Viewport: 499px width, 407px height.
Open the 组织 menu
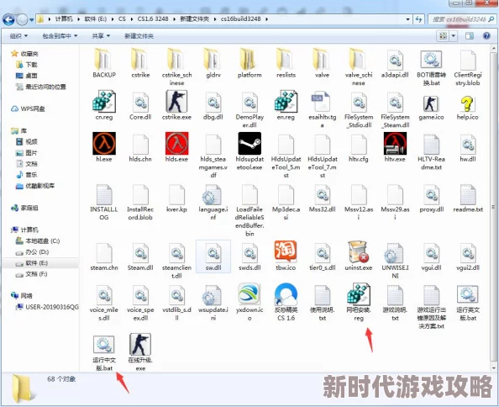point(18,36)
